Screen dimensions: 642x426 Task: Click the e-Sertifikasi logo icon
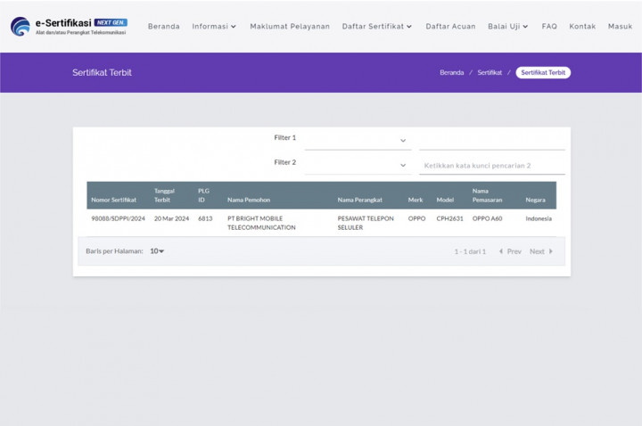click(20, 26)
